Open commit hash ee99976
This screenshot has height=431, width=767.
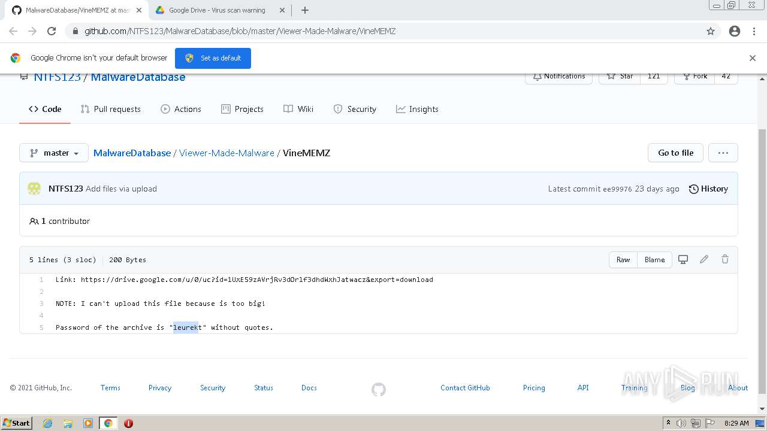pyautogui.click(x=616, y=189)
